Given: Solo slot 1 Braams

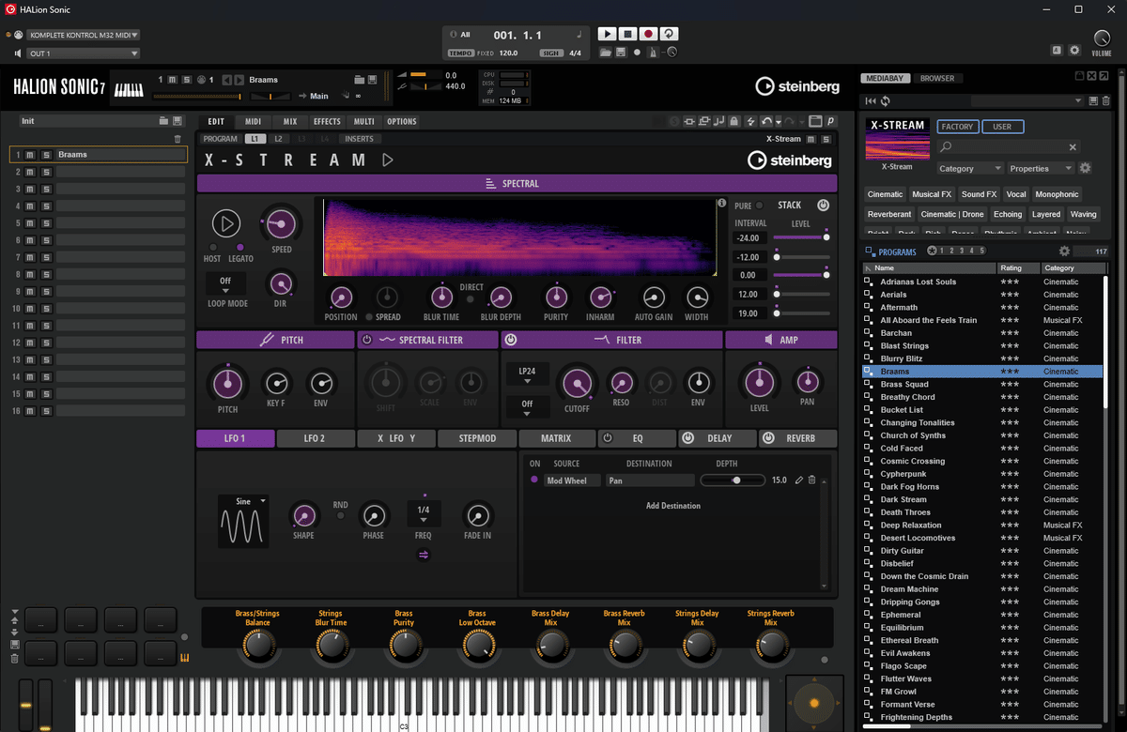Looking at the screenshot, I should coord(45,155).
